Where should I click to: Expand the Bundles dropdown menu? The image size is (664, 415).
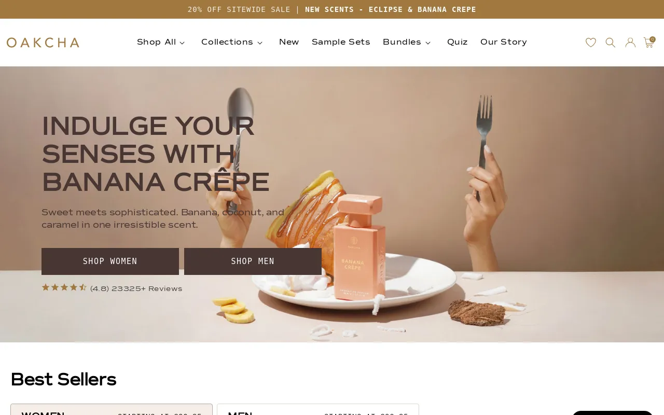(x=407, y=43)
